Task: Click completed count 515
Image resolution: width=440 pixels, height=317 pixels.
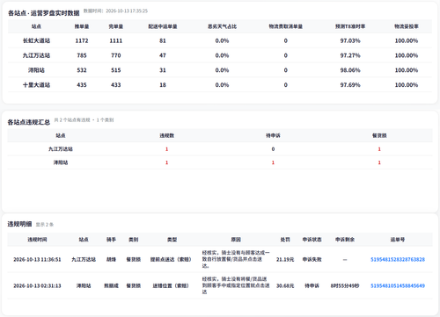Action: click(x=116, y=70)
